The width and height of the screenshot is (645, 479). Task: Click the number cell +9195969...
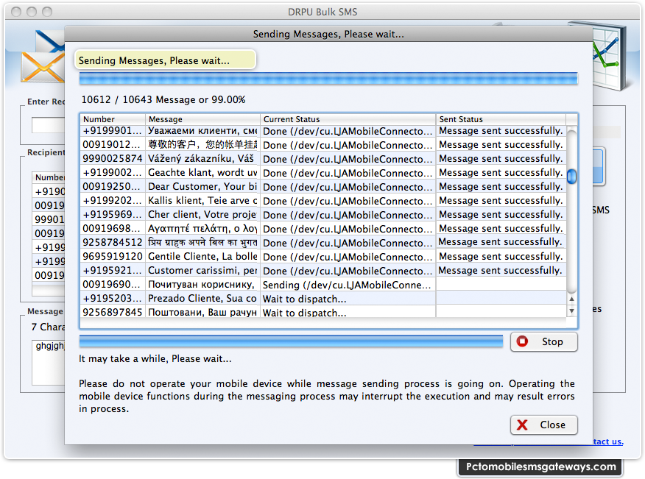pyautogui.click(x=113, y=215)
